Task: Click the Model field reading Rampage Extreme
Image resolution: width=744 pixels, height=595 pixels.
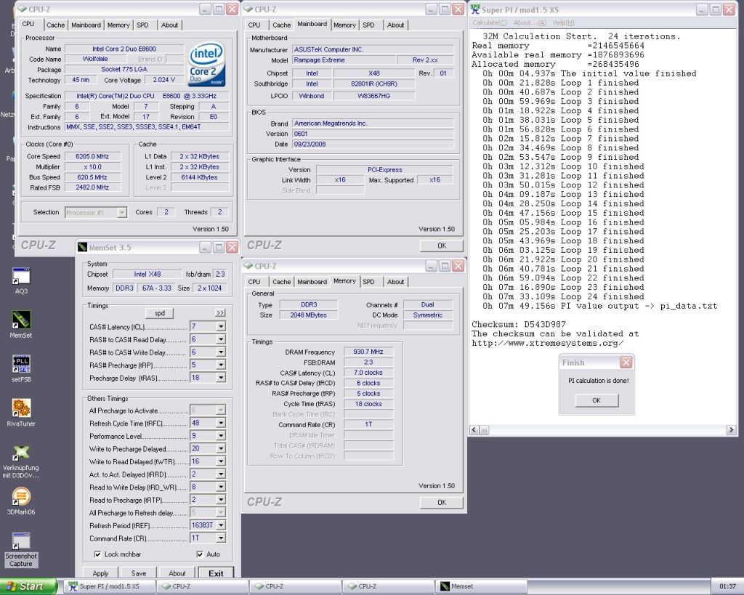Action: point(344,60)
